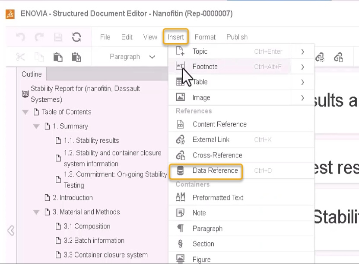
Task: Click the redo arrow icon
Action: coord(39,37)
